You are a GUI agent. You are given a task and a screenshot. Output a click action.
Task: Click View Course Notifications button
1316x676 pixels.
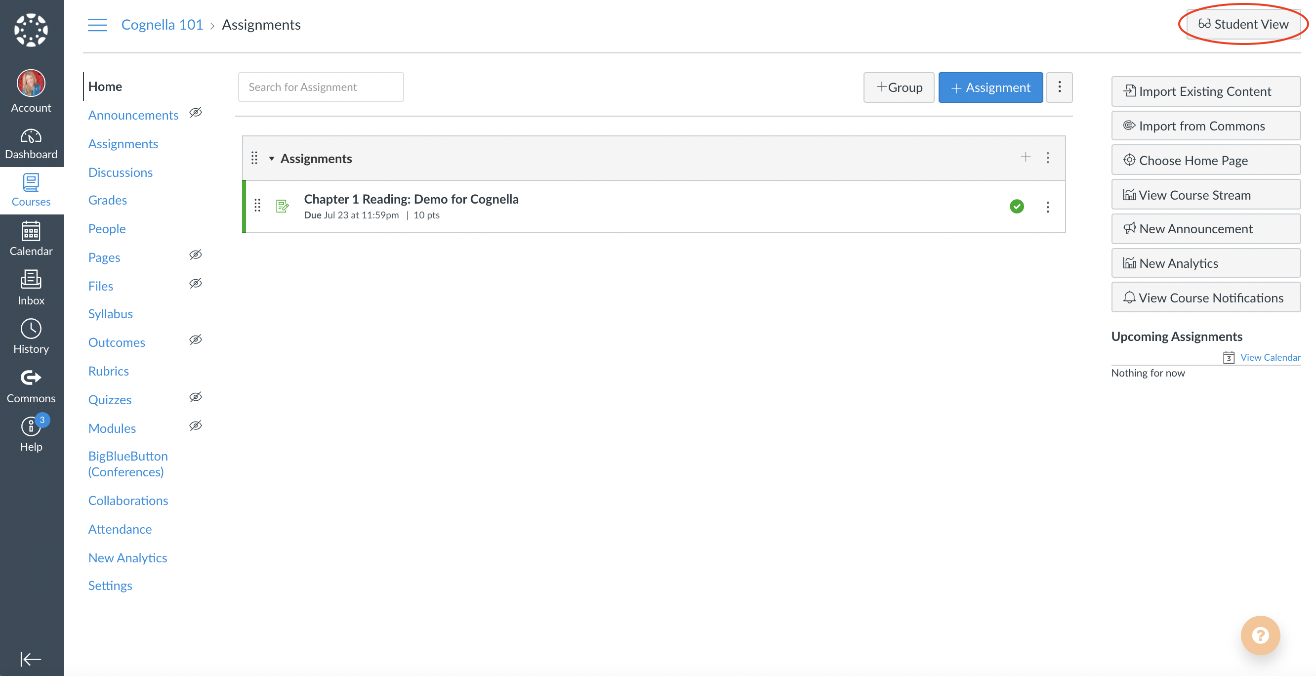point(1206,297)
